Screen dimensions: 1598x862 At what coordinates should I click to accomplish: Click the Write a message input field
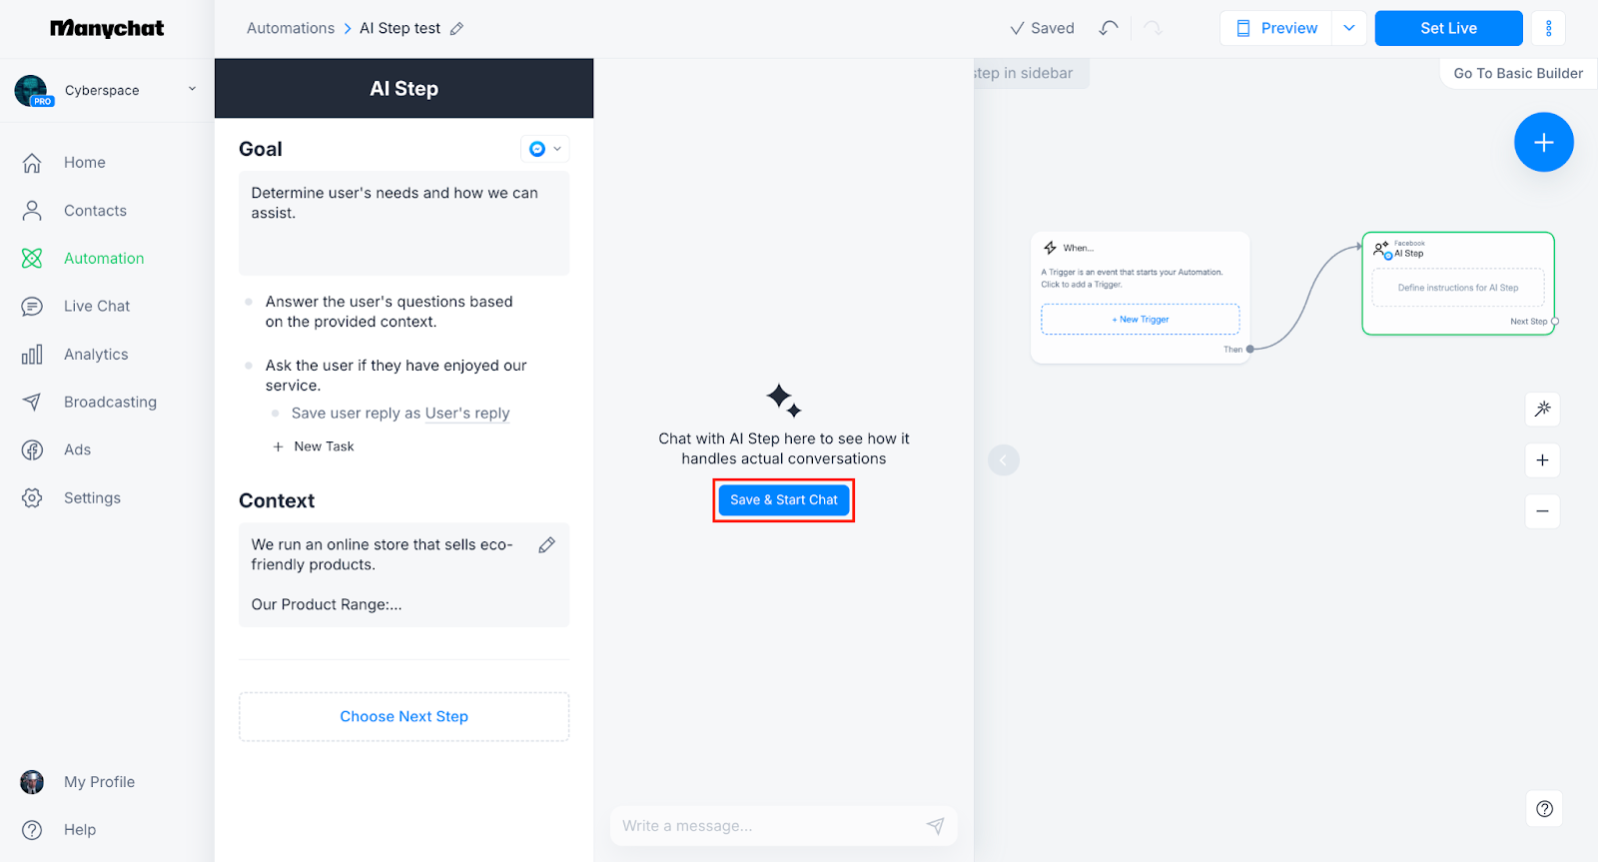(768, 826)
